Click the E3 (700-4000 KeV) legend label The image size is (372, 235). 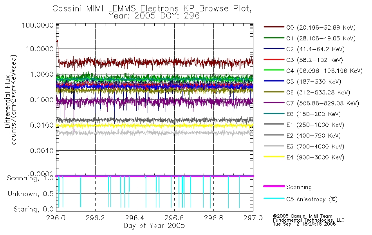click(315, 146)
